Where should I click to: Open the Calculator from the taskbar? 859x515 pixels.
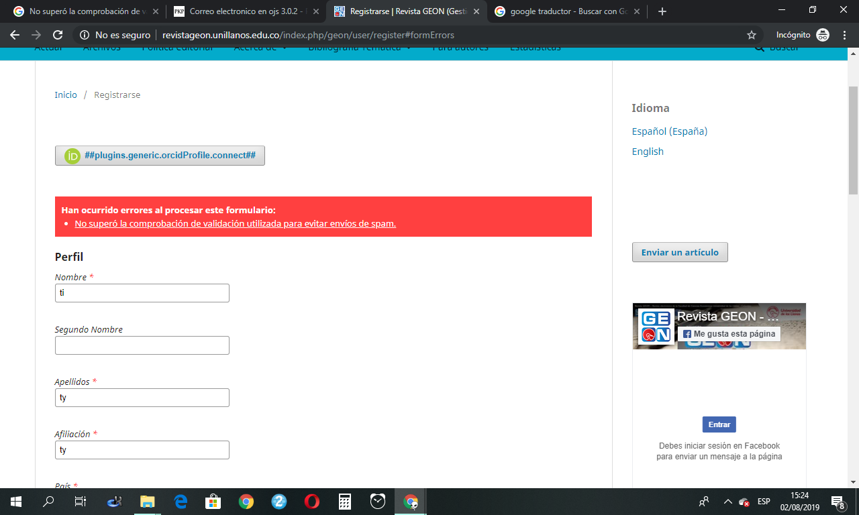(x=345, y=502)
